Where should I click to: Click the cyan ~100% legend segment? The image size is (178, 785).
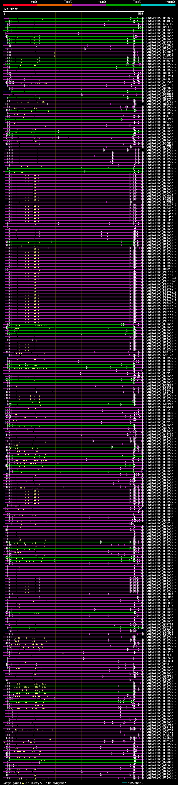[158, 5]
